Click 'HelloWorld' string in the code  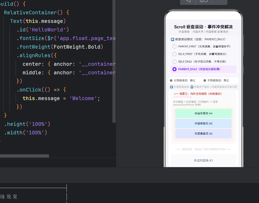click(x=47, y=30)
